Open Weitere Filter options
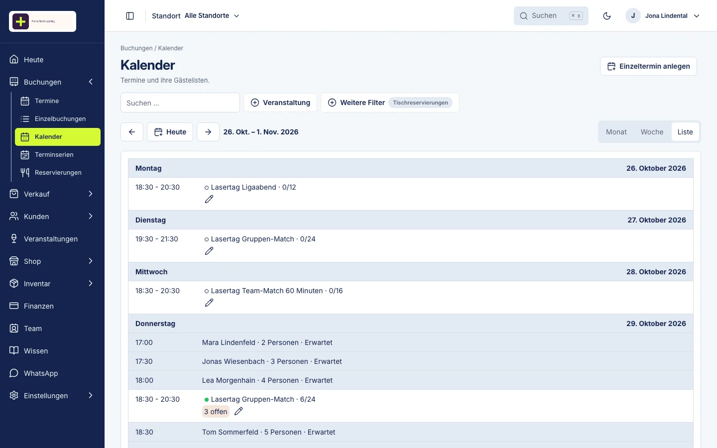 tap(390, 103)
